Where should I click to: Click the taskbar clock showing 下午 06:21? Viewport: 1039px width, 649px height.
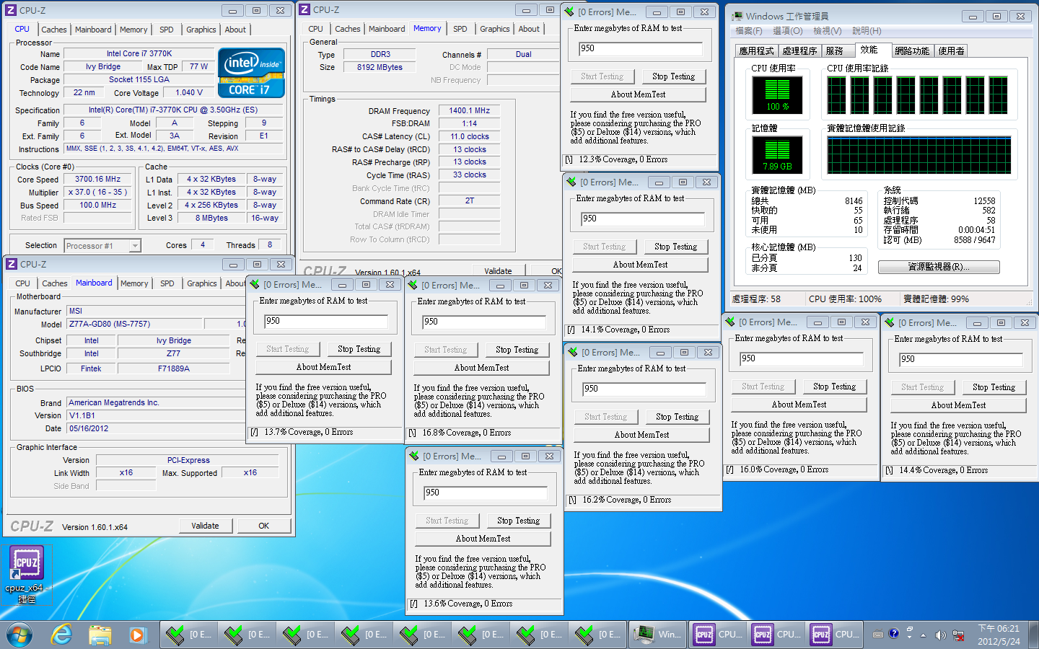click(x=999, y=635)
